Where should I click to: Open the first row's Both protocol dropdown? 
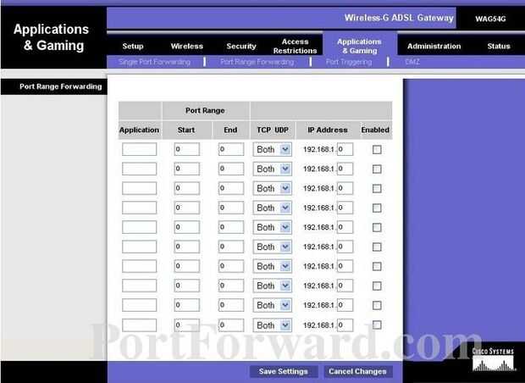coord(272,149)
